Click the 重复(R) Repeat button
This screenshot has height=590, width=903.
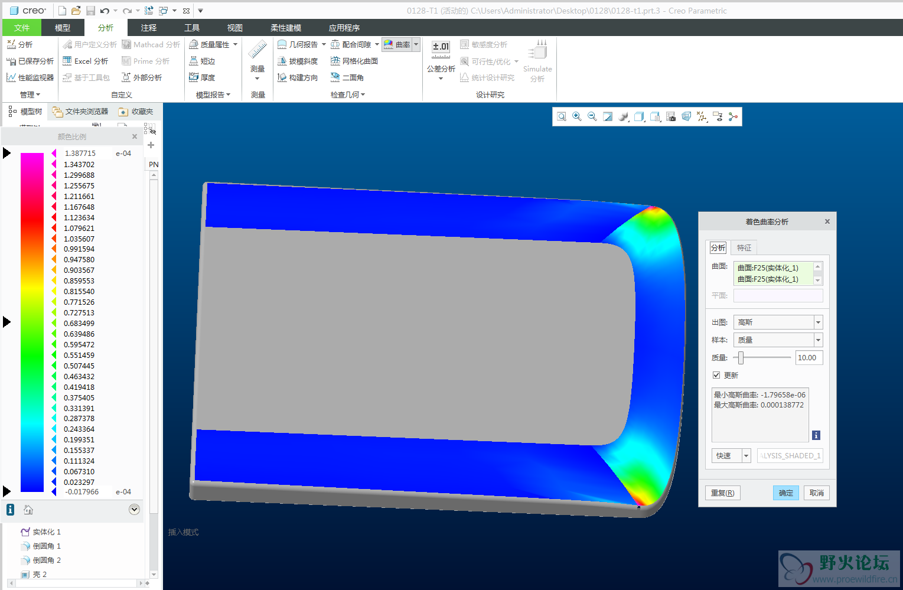tap(723, 493)
